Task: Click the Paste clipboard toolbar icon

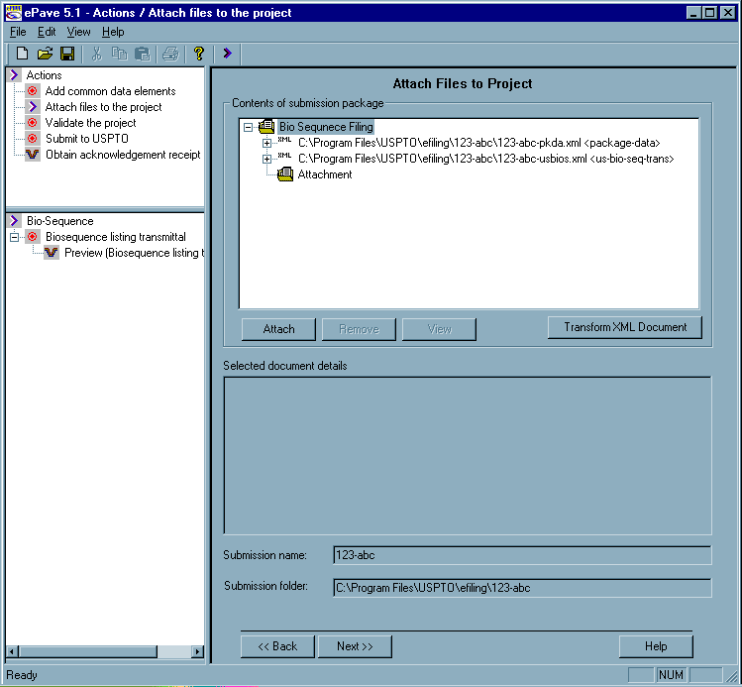Action: pos(142,54)
